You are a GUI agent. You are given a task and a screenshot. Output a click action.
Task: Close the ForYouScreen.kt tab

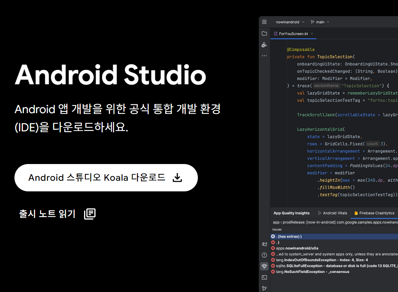(312, 34)
